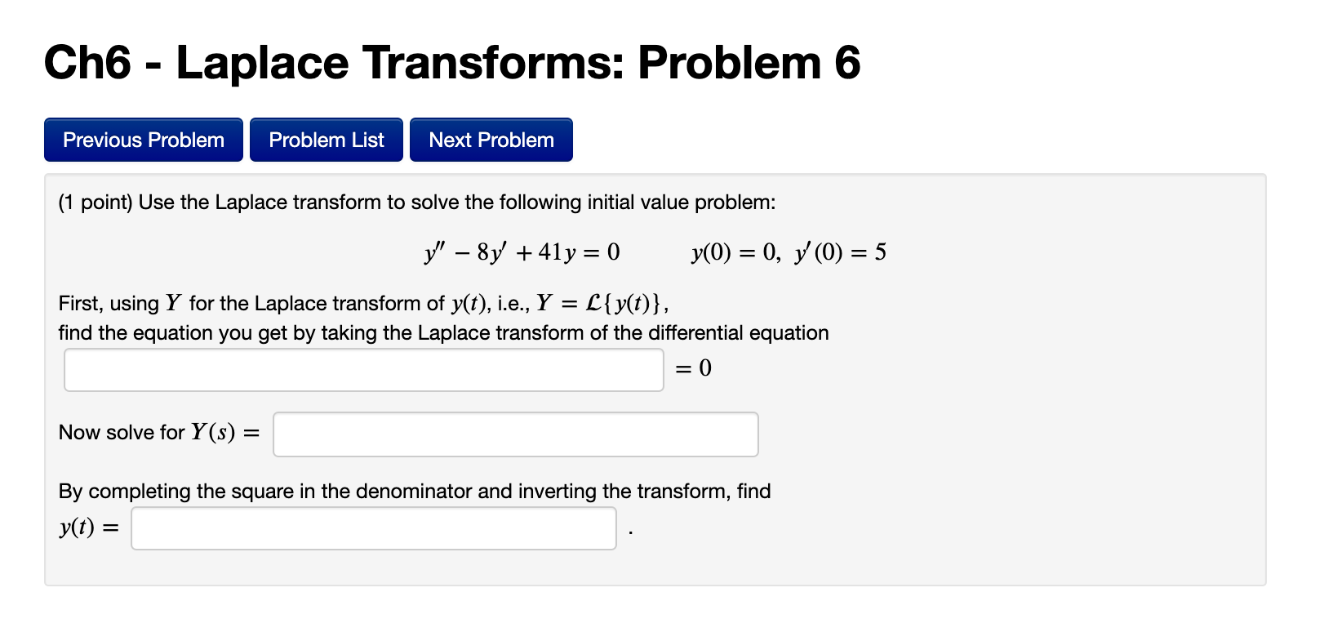Image resolution: width=1324 pixels, height=619 pixels.
Task: Click the script L{y(t)} Laplace notation
Action: (x=628, y=304)
